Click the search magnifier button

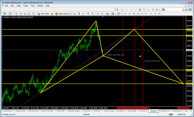[186, 10]
